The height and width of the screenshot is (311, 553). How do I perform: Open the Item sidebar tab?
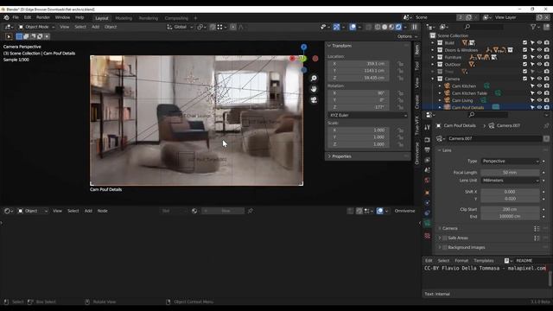[x=416, y=49]
